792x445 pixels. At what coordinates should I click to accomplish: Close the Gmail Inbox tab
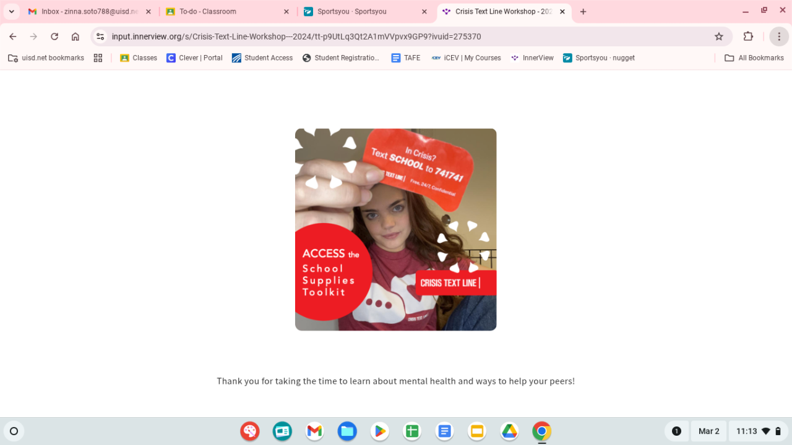tap(148, 12)
